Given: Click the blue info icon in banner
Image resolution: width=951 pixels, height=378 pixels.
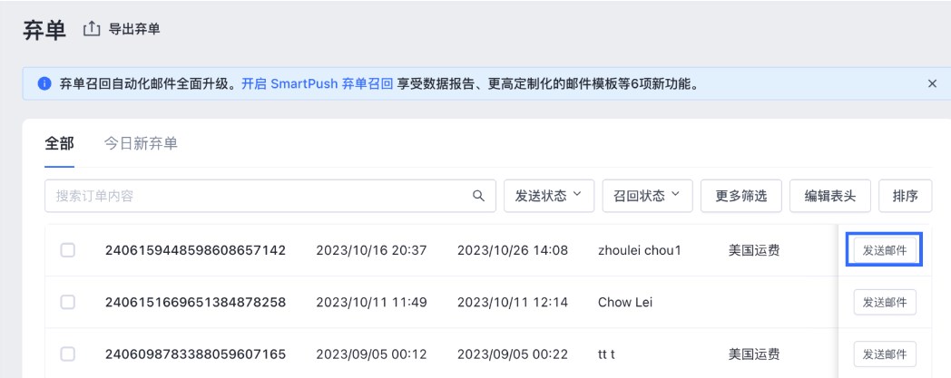Looking at the screenshot, I should [42, 83].
